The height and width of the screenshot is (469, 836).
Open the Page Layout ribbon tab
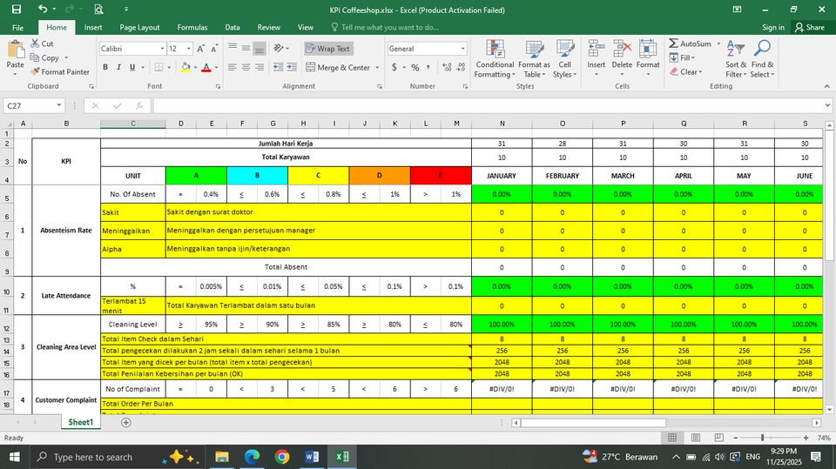139,28
